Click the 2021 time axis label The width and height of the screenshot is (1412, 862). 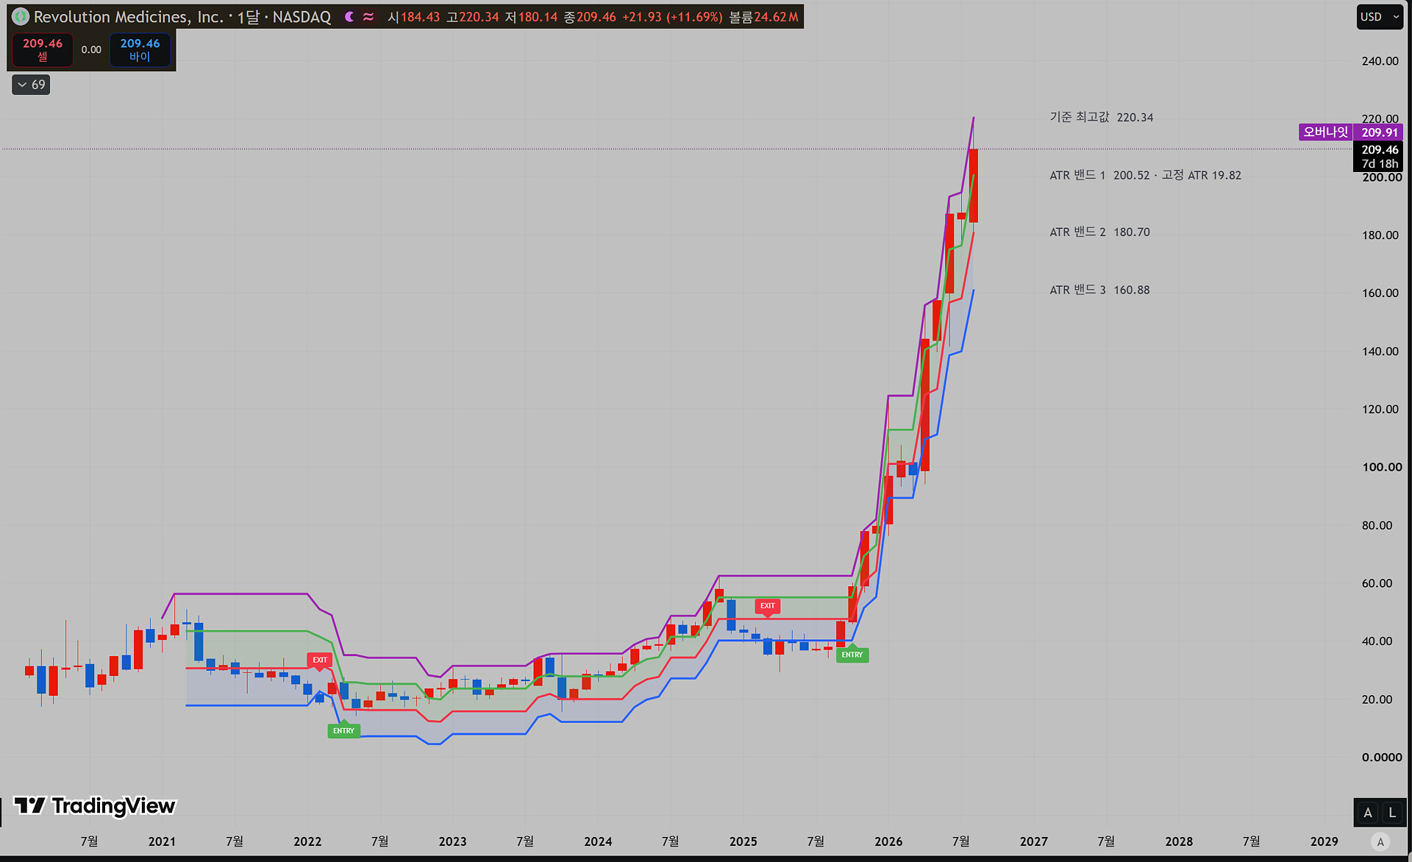[x=162, y=841]
